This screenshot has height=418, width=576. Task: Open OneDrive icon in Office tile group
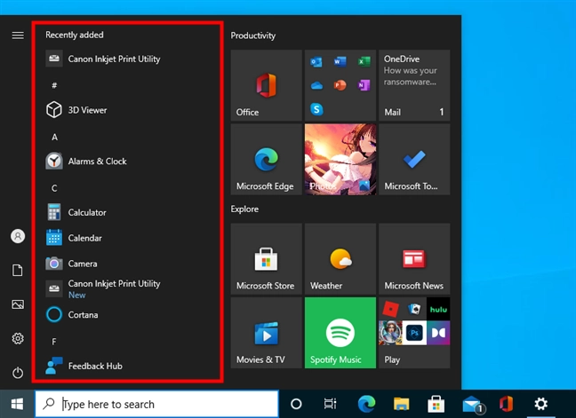(x=316, y=85)
